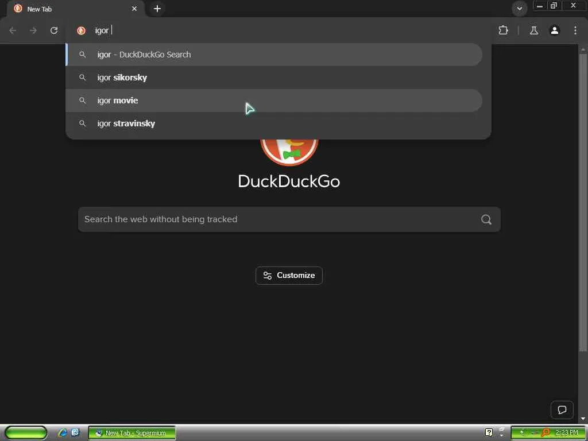Image resolution: width=588 pixels, height=441 pixels.
Task: Open the profile avatar menu
Action: tap(555, 30)
